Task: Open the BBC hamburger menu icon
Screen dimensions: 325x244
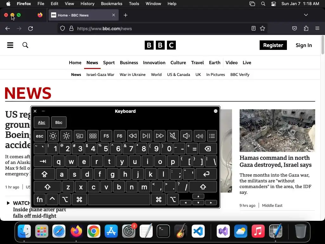Action: [10, 45]
